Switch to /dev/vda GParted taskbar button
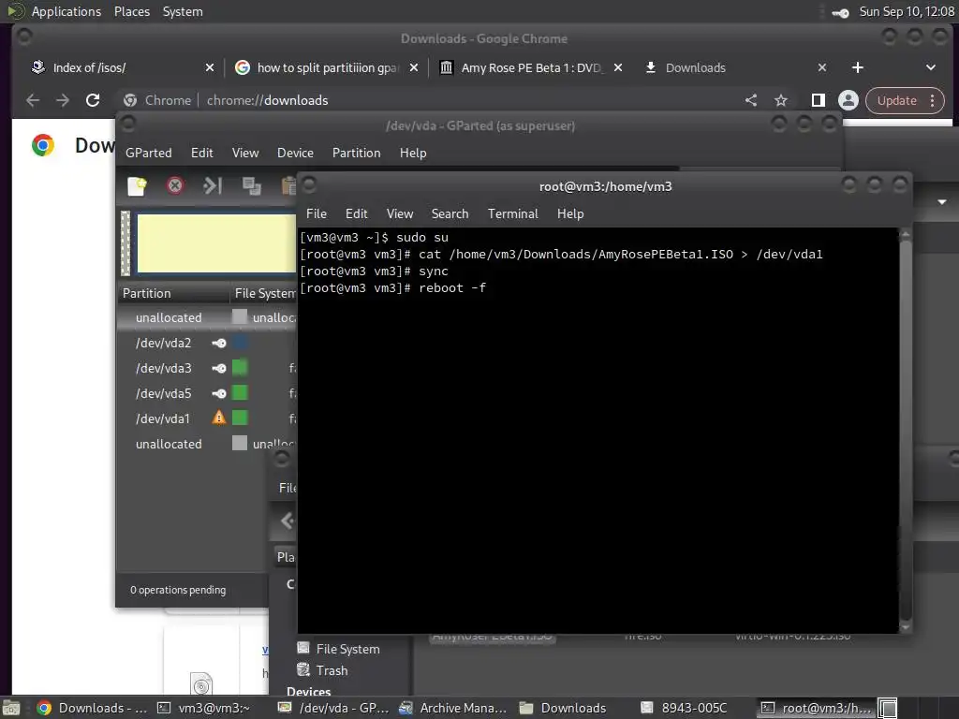This screenshot has height=719, width=959. pos(333,708)
